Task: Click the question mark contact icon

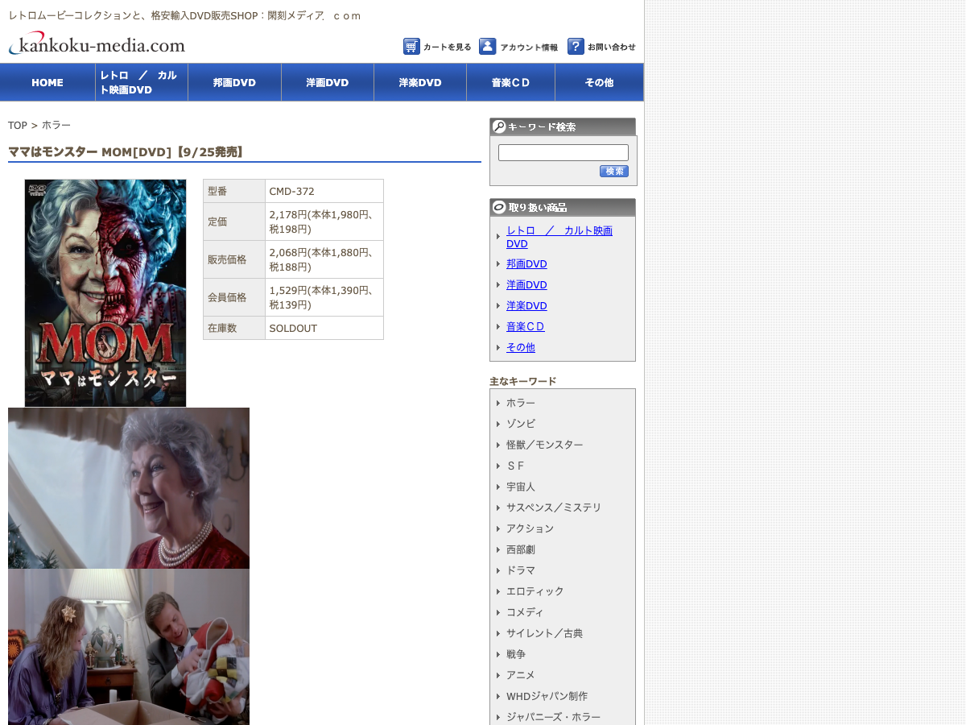Action: 576,47
